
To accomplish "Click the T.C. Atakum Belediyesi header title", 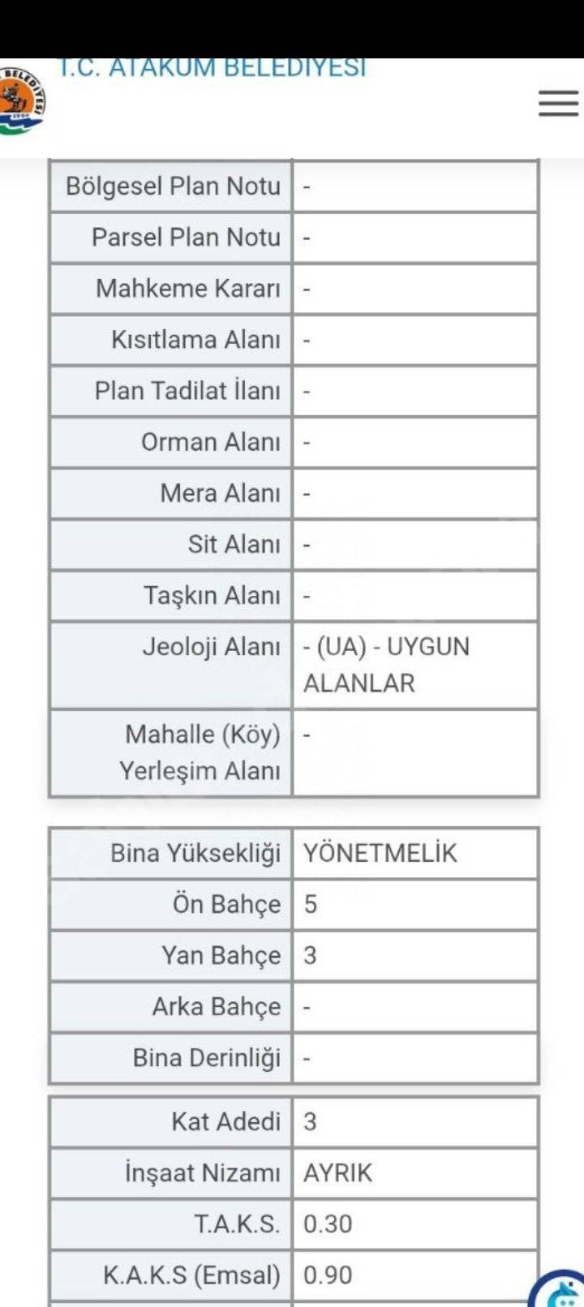I will pyautogui.click(x=212, y=68).
